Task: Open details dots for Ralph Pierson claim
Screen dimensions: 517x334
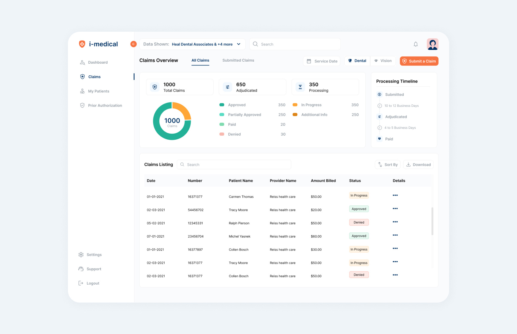Action: [395, 222]
